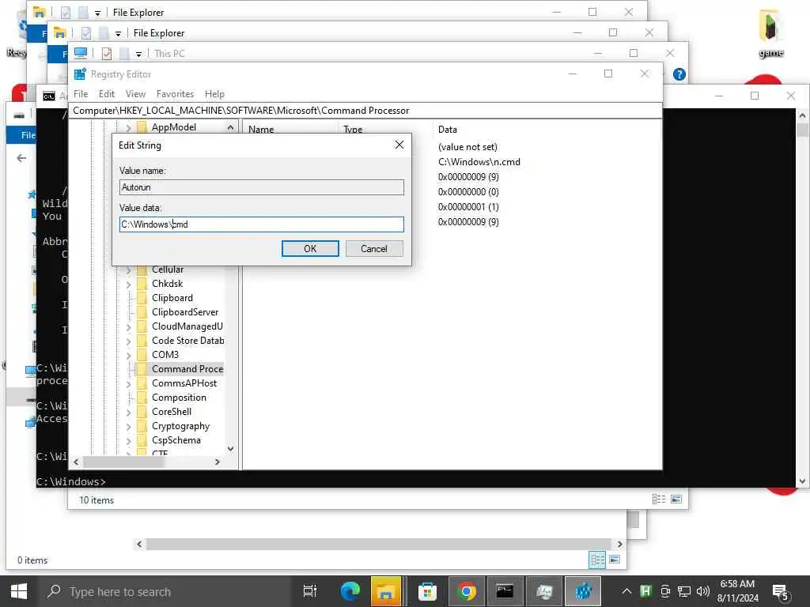Screen dimensions: 810x607
Task: Click the Registry Editor title bar icon
Action: 80,74
